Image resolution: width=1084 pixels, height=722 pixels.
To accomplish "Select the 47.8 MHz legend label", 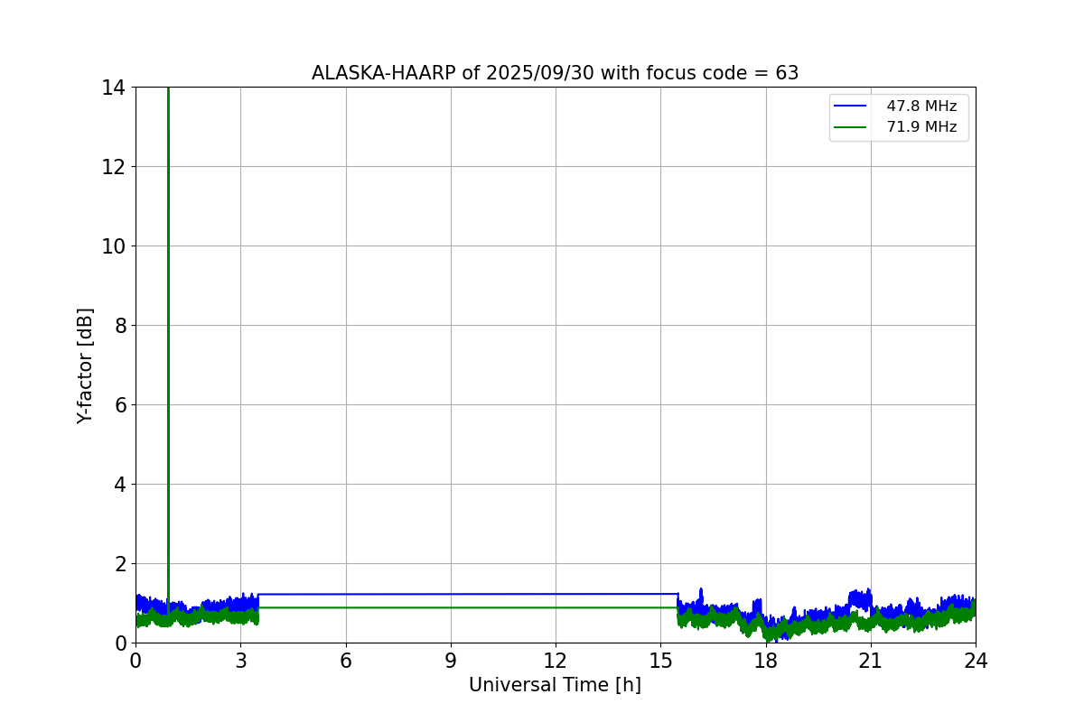I will tap(921, 106).
